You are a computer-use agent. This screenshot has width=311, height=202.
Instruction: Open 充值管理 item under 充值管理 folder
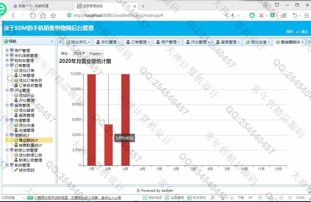26,130
